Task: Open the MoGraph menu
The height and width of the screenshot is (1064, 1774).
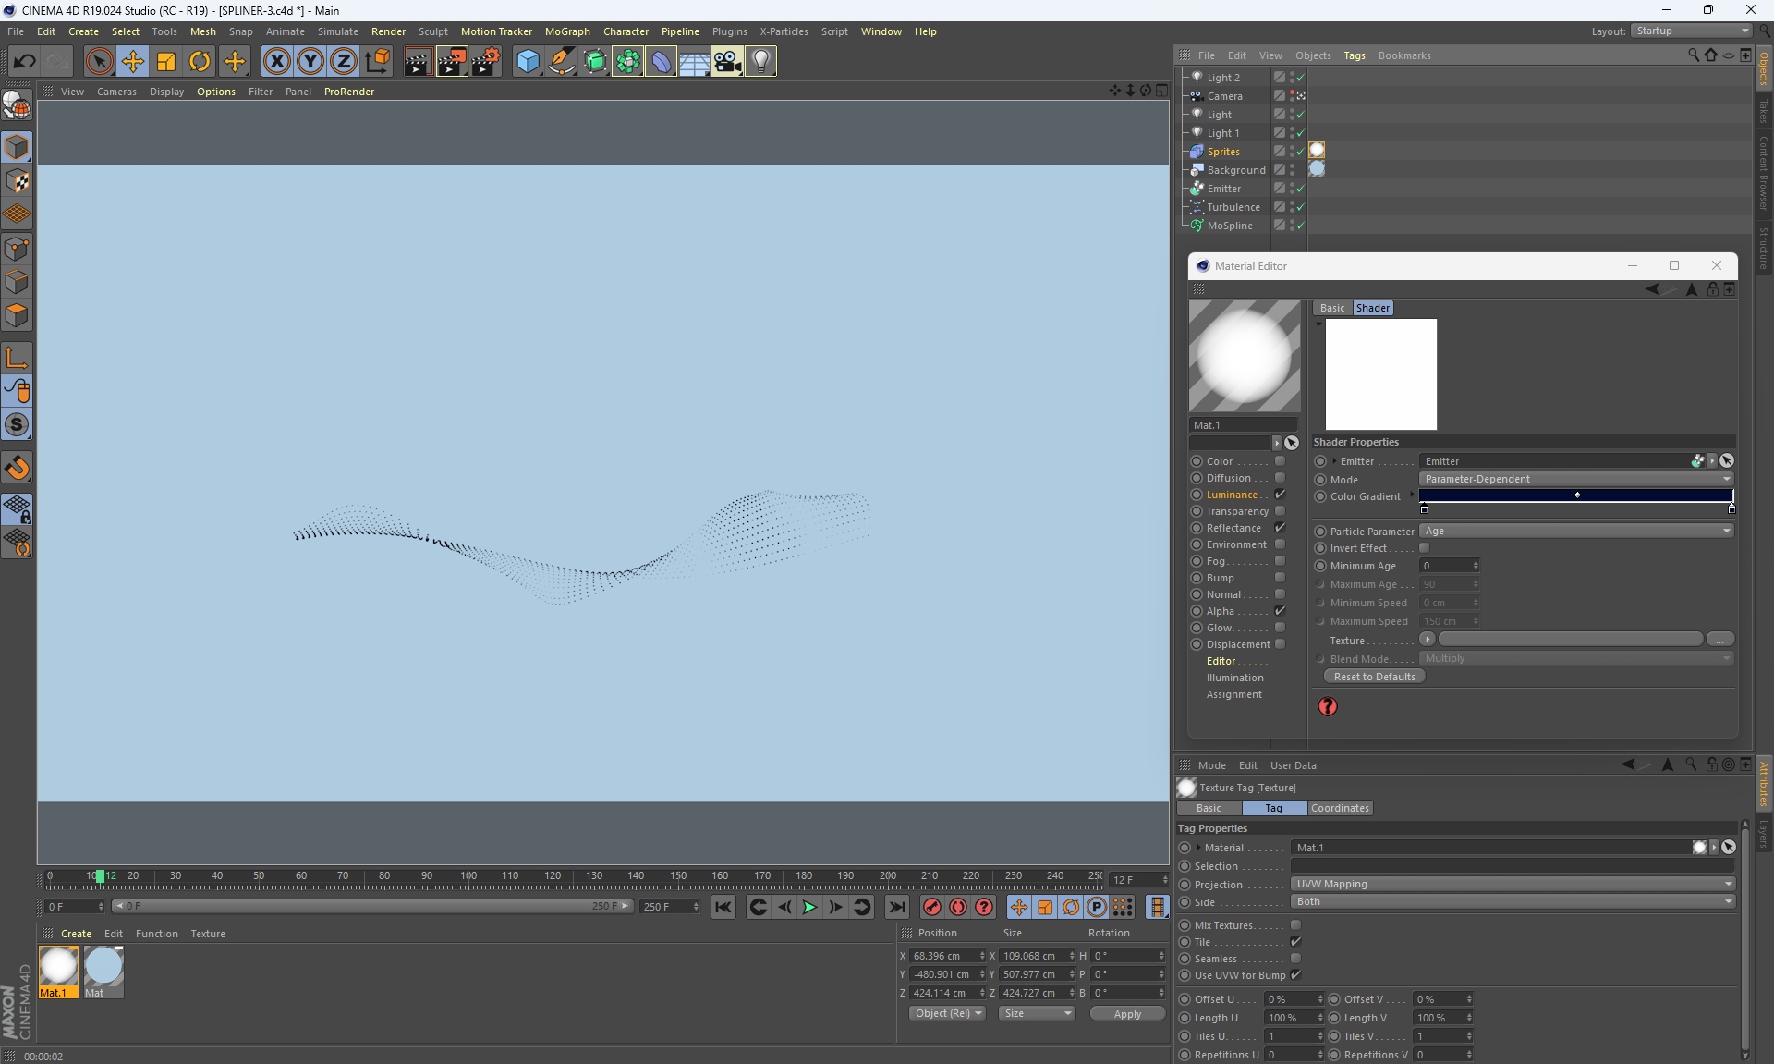Action: tap(566, 31)
